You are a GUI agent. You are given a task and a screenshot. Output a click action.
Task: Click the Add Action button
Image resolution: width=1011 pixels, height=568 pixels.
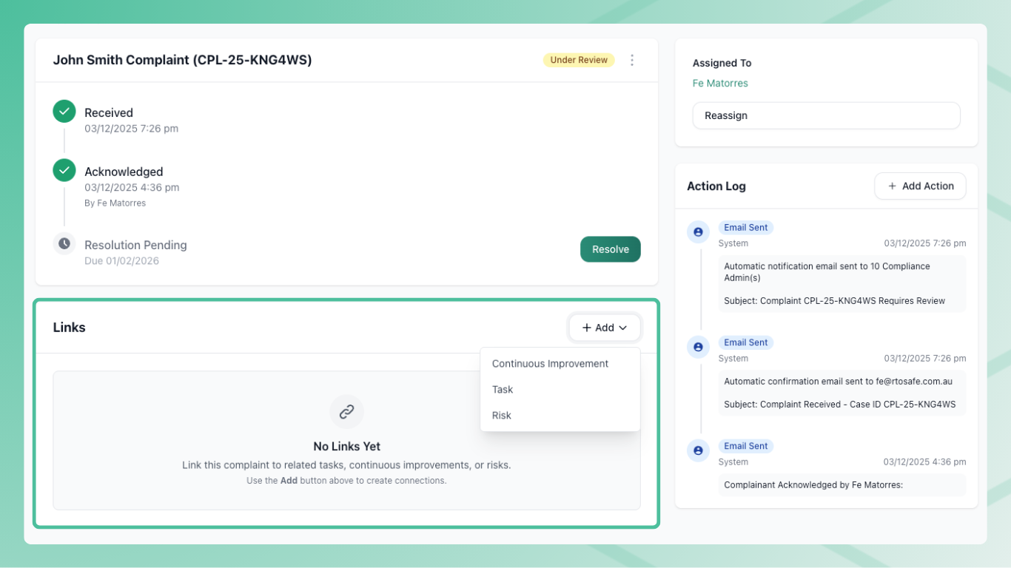[x=920, y=186]
